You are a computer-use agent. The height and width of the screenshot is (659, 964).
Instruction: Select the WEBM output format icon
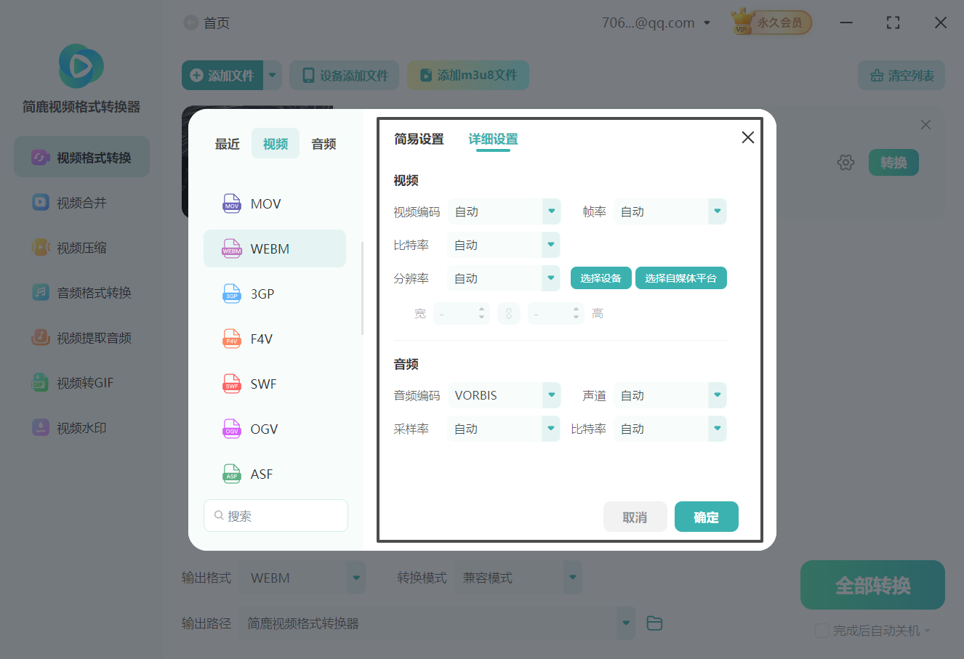tap(275, 248)
